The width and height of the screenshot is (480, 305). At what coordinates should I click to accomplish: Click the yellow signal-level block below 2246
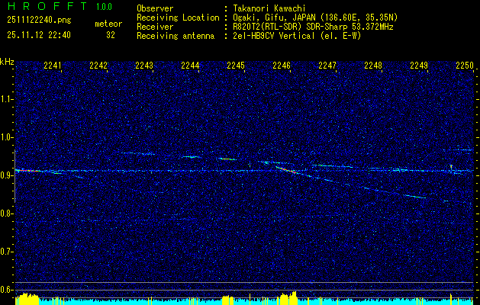click(287, 299)
